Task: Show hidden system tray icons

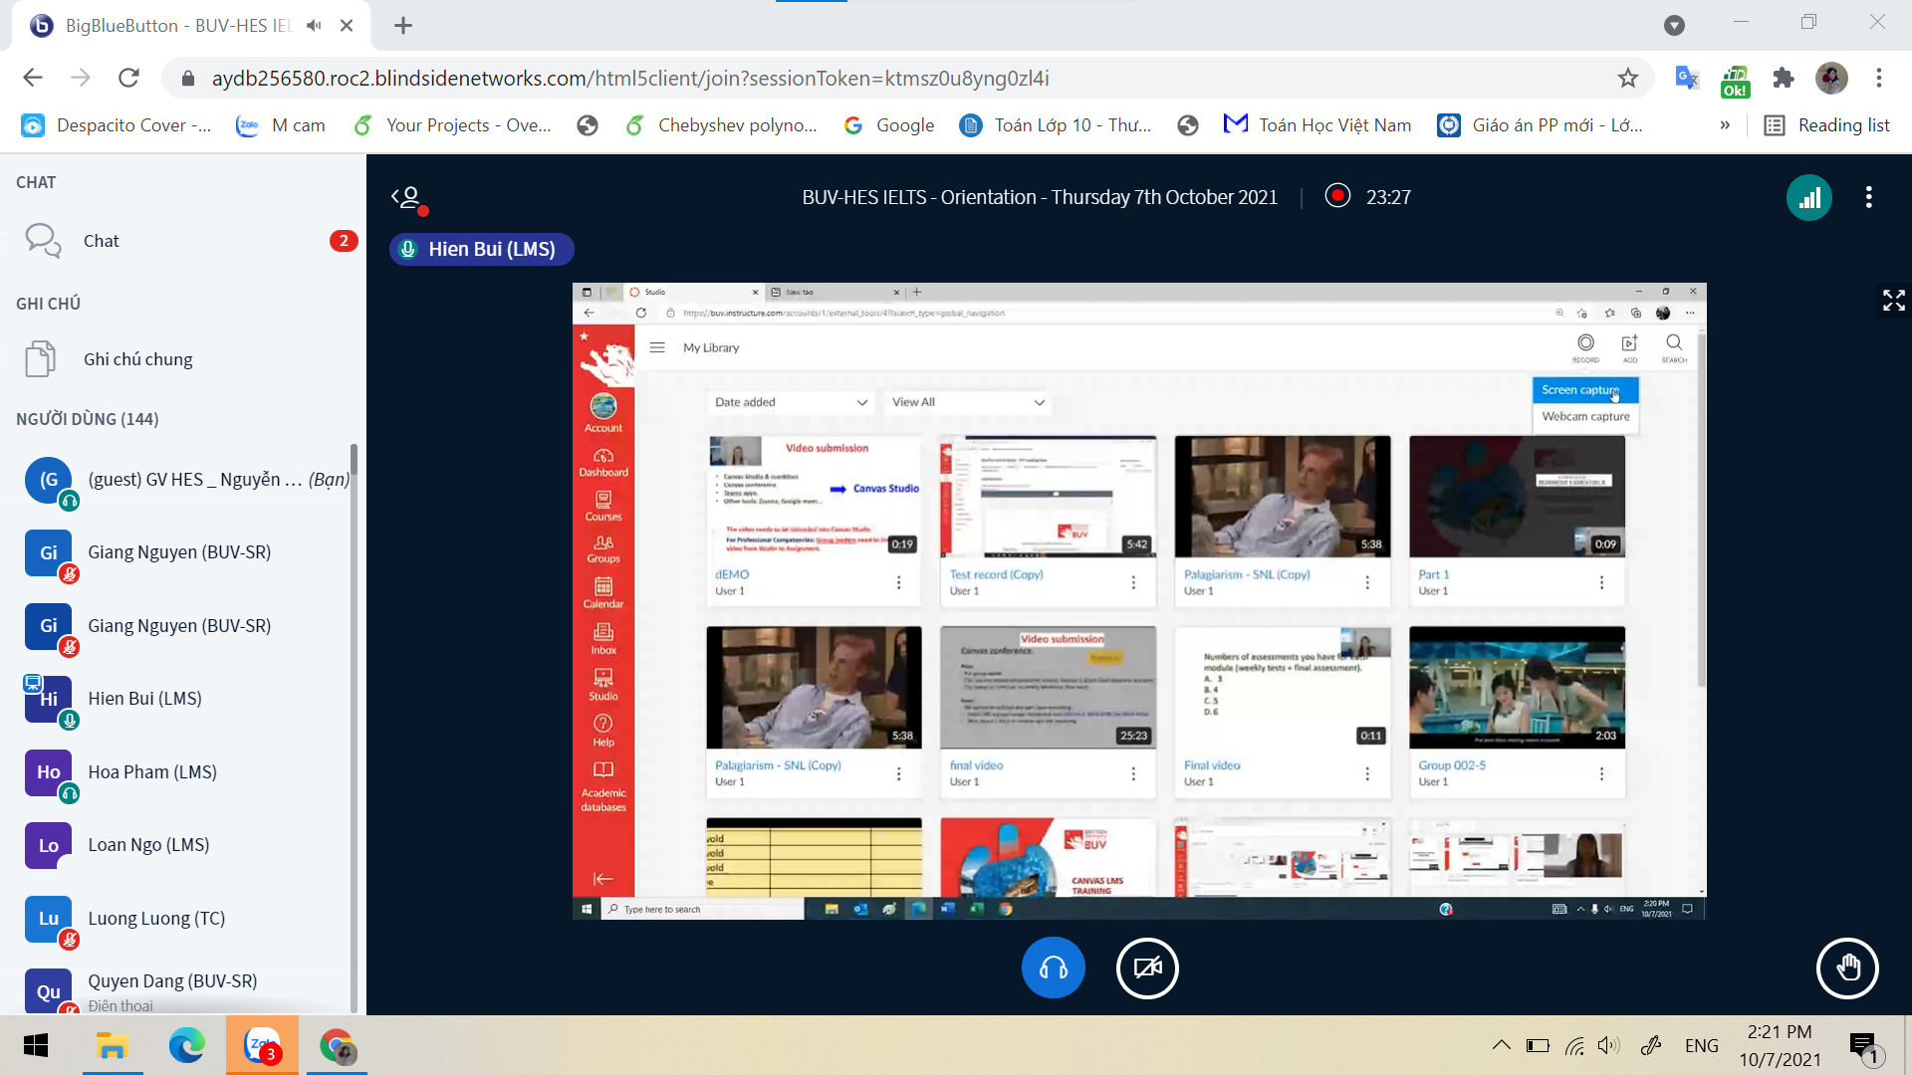Action: (1501, 1045)
